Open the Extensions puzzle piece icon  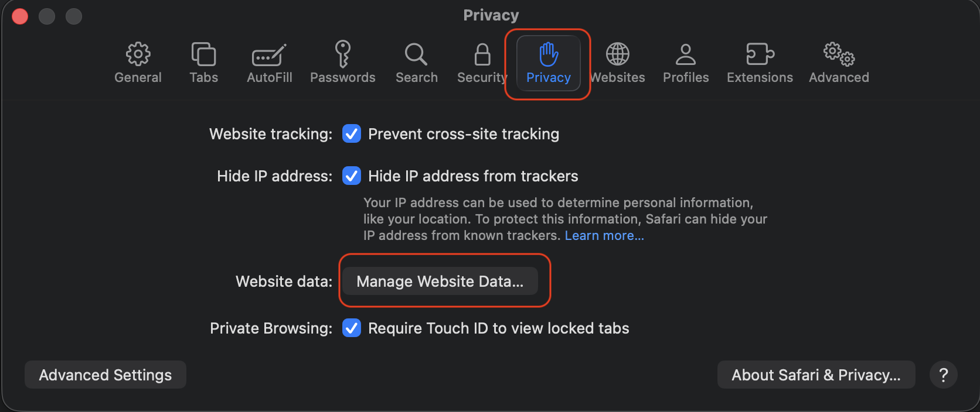[x=760, y=54]
